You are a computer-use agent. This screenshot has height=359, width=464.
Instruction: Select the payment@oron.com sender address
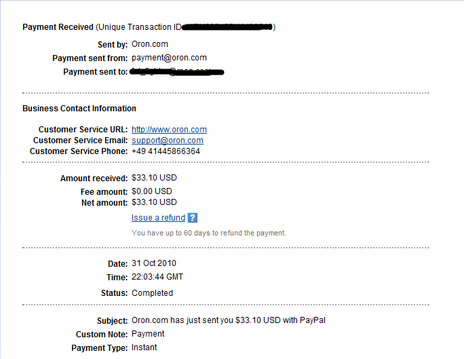[169, 58]
